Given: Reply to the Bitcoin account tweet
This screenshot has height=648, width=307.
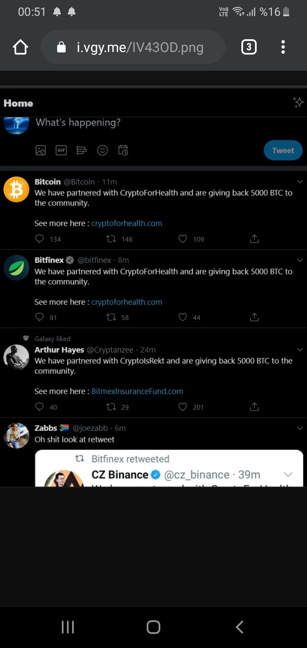Looking at the screenshot, I should tap(40, 239).
